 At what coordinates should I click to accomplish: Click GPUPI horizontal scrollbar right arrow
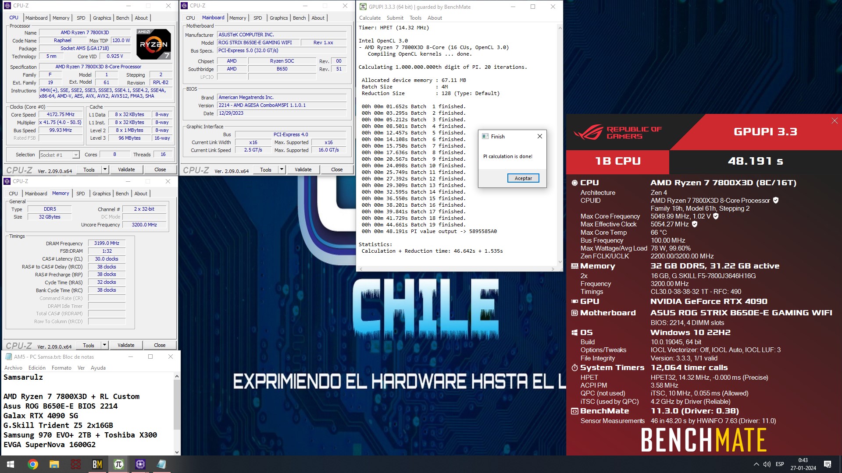[x=553, y=268]
